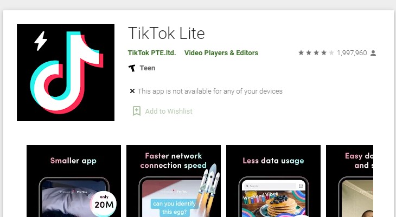396x217 pixels.
Task: Open the partially visible Easy screenshot
Action: [349, 181]
